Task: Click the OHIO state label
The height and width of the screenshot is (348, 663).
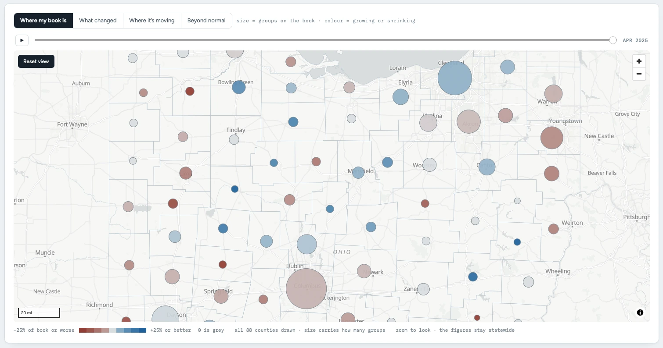Action: [x=342, y=252]
